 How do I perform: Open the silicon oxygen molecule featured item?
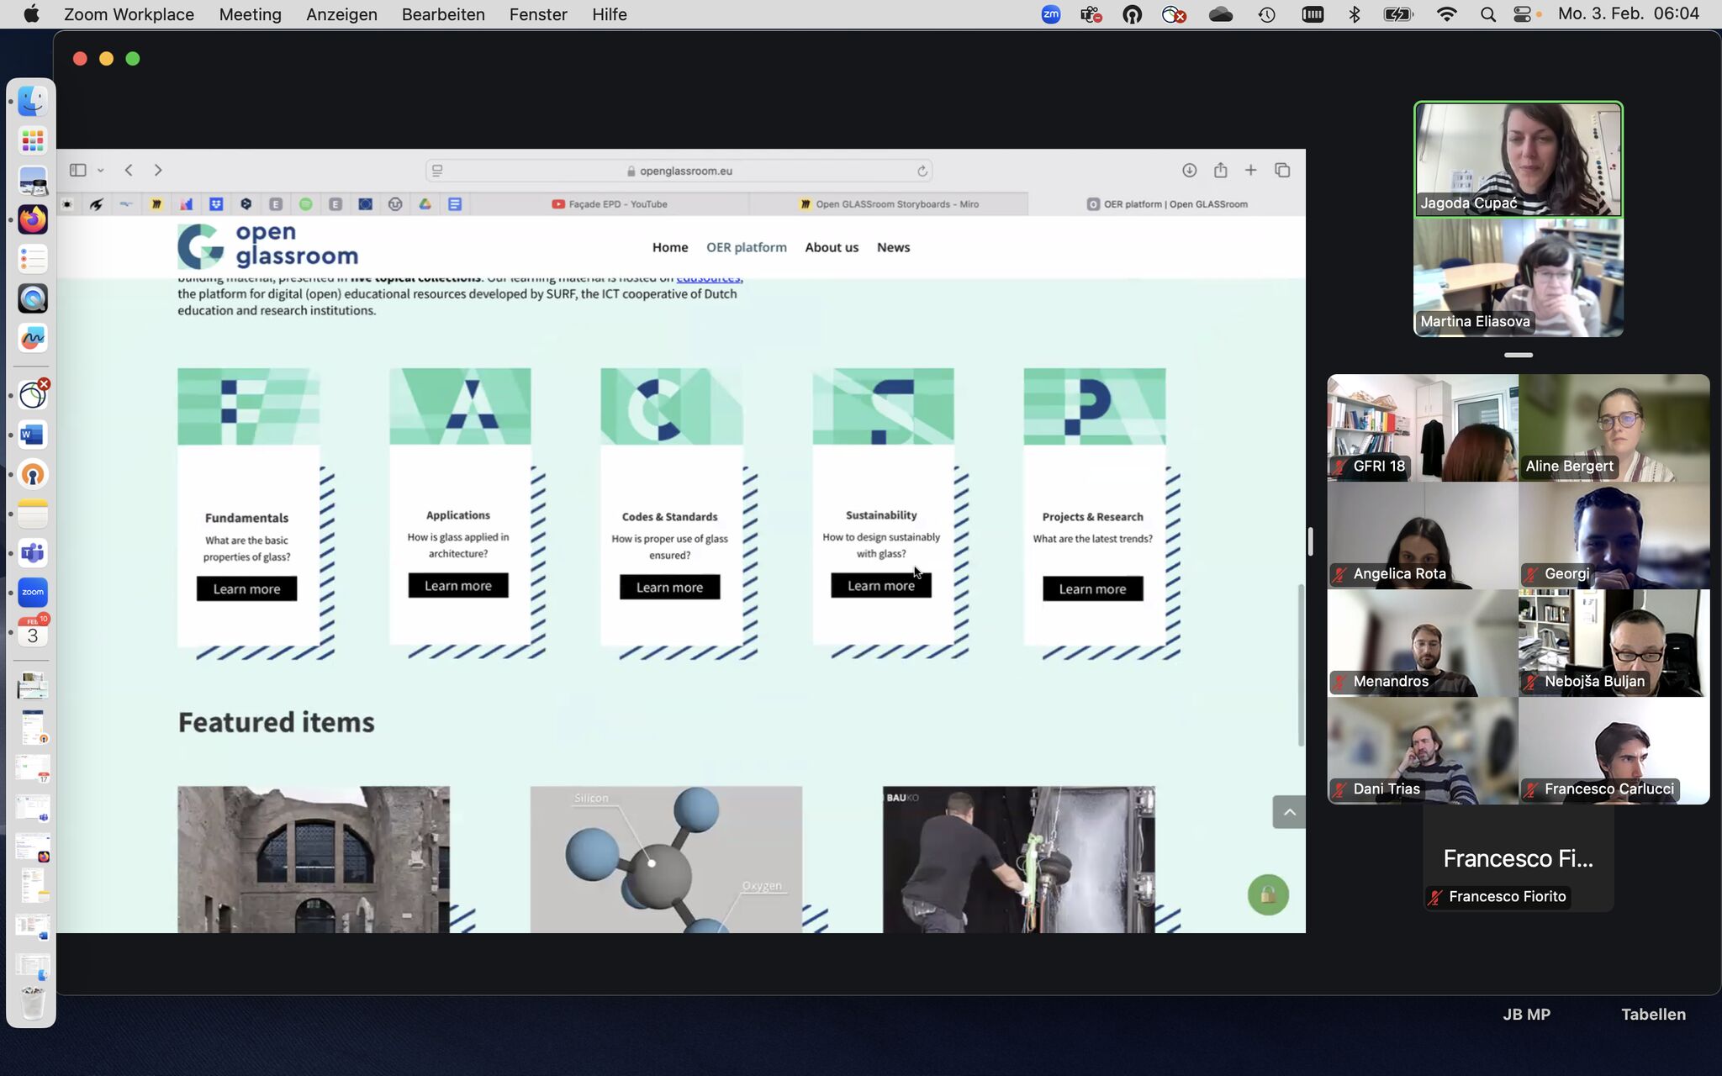pyautogui.click(x=666, y=859)
